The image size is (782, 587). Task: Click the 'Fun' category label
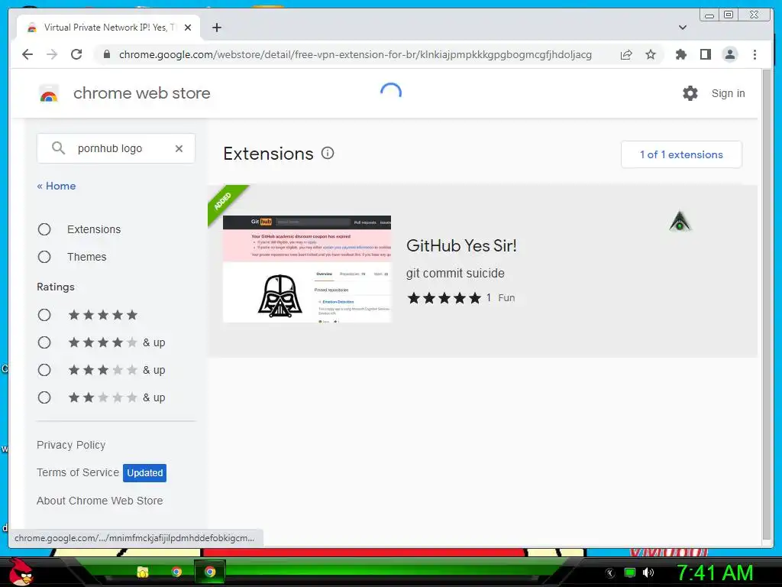coord(506,298)
